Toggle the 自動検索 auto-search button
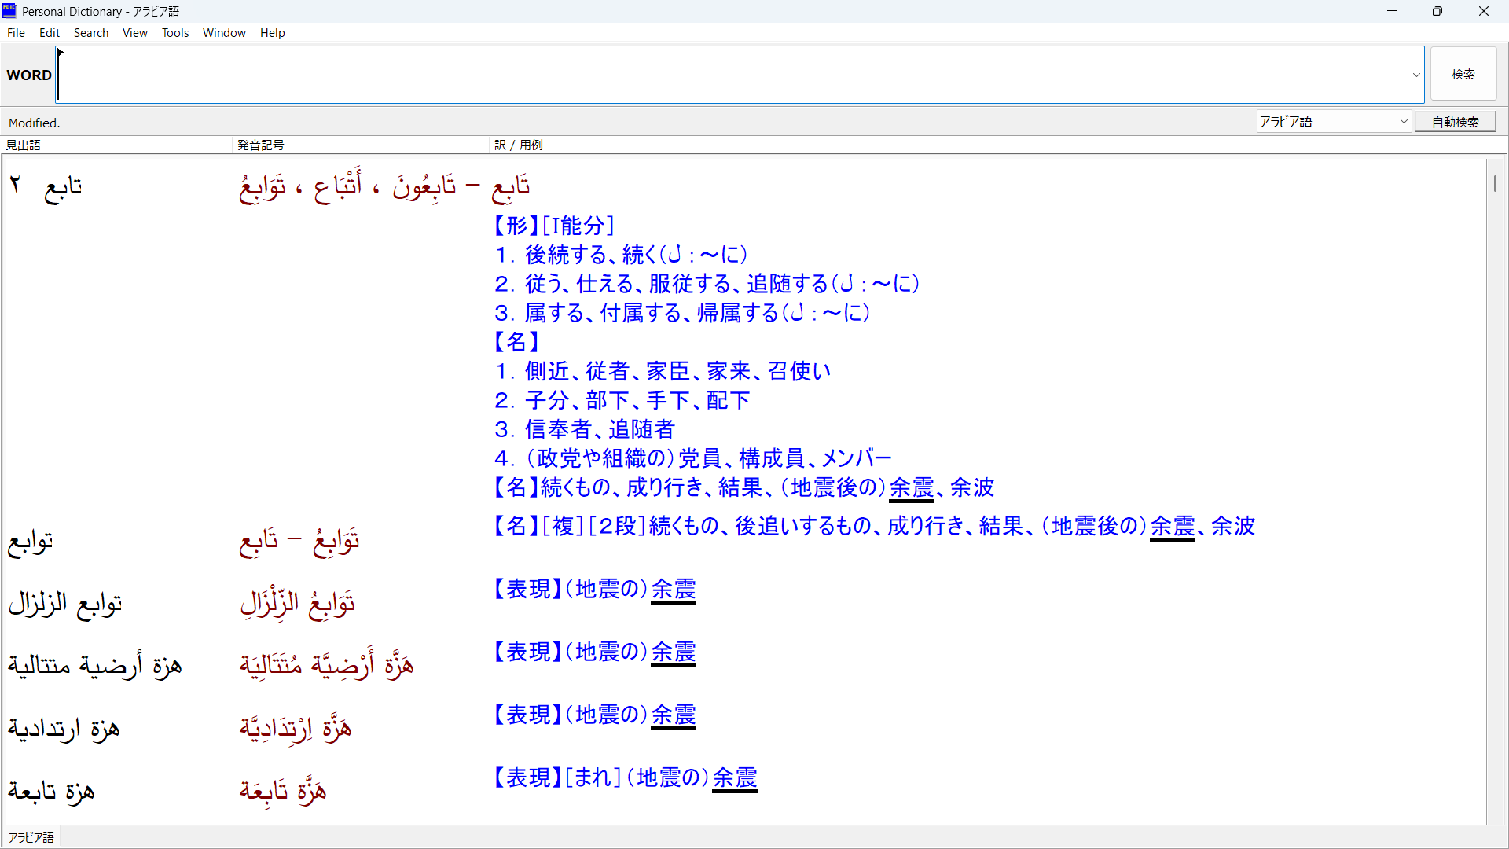 click(1455, 122)
